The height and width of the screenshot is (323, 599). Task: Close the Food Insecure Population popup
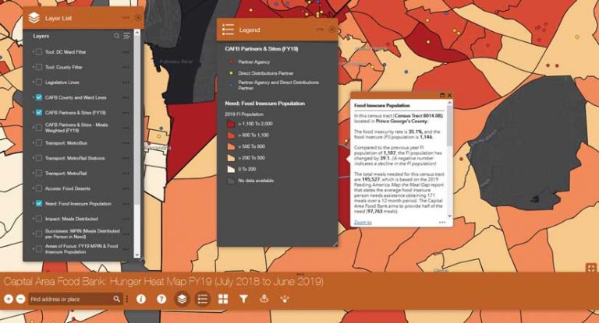449,95
